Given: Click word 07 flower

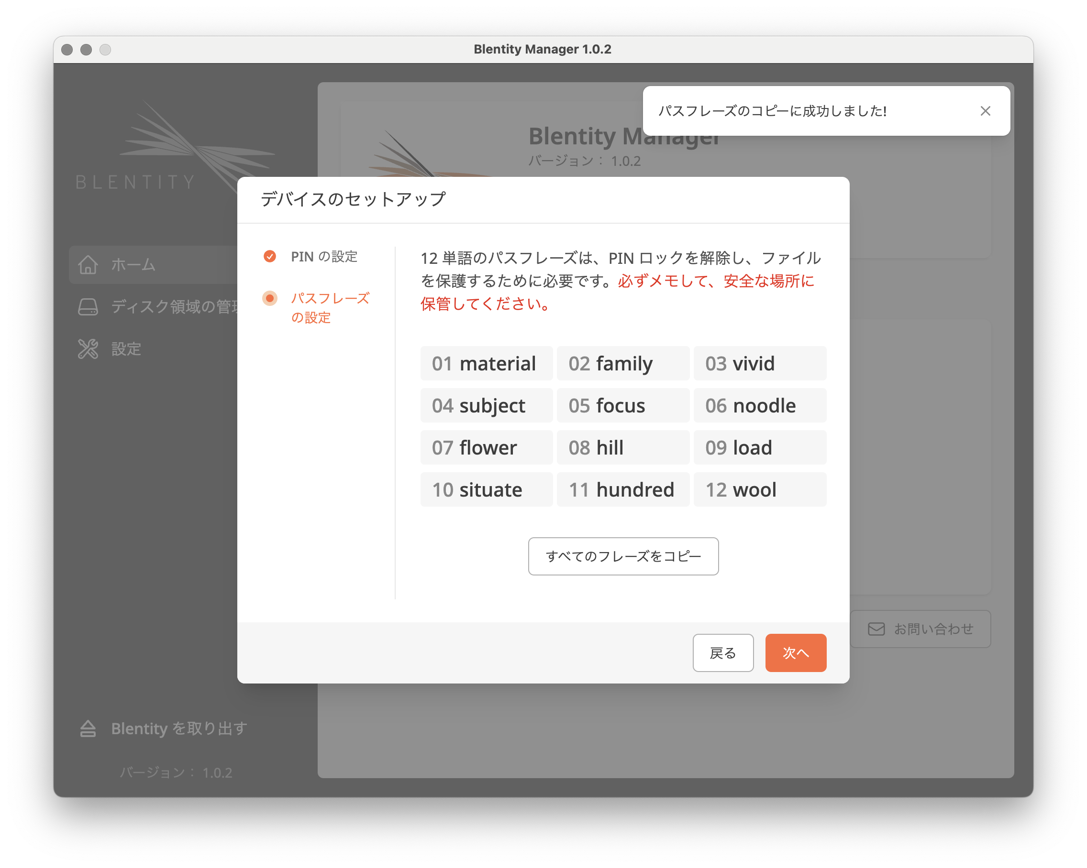Looking at the screenshot, I should click(x=487, y=447).
